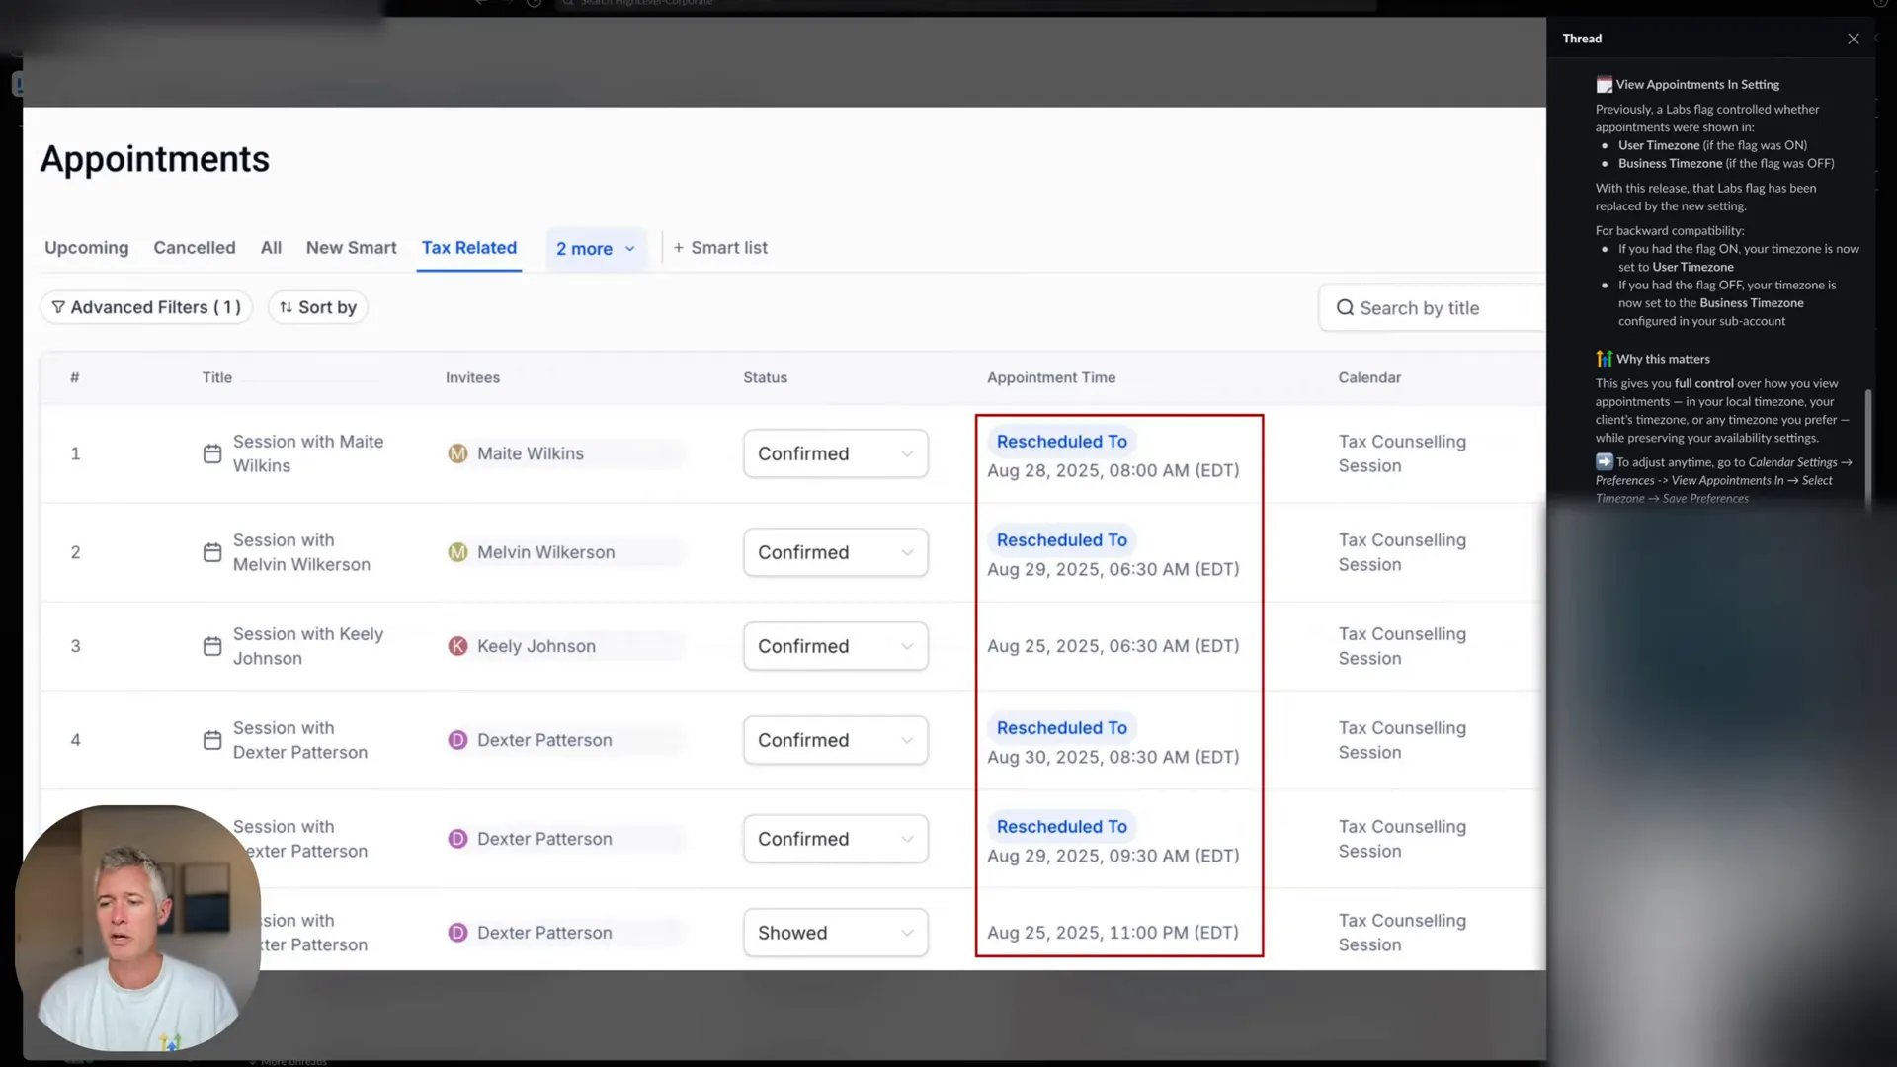Open Session with Melvin Wilkerson title

(301, 552)
